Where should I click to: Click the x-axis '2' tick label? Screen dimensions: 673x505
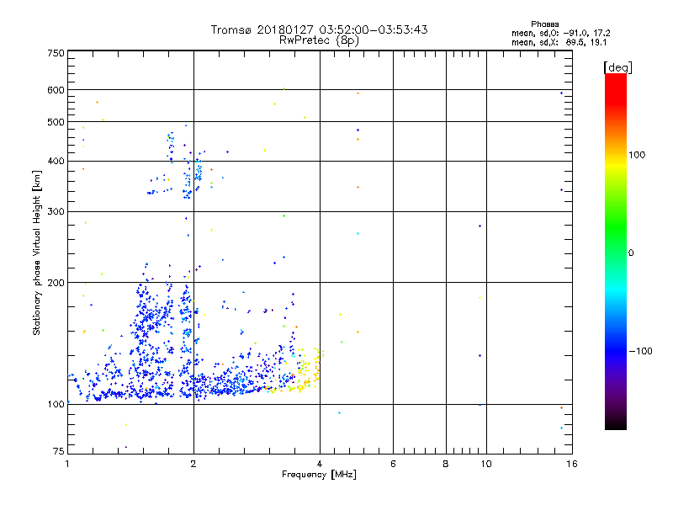click(x=193, y=464)
